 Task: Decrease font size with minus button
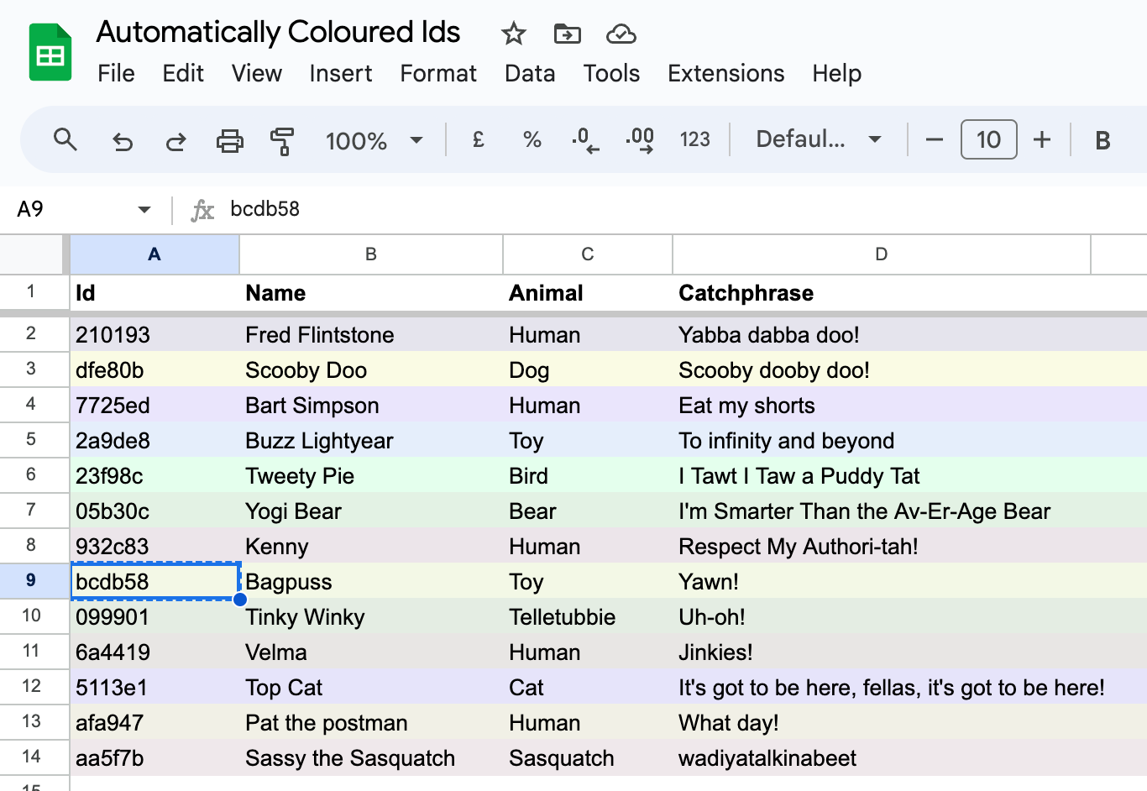935,139
